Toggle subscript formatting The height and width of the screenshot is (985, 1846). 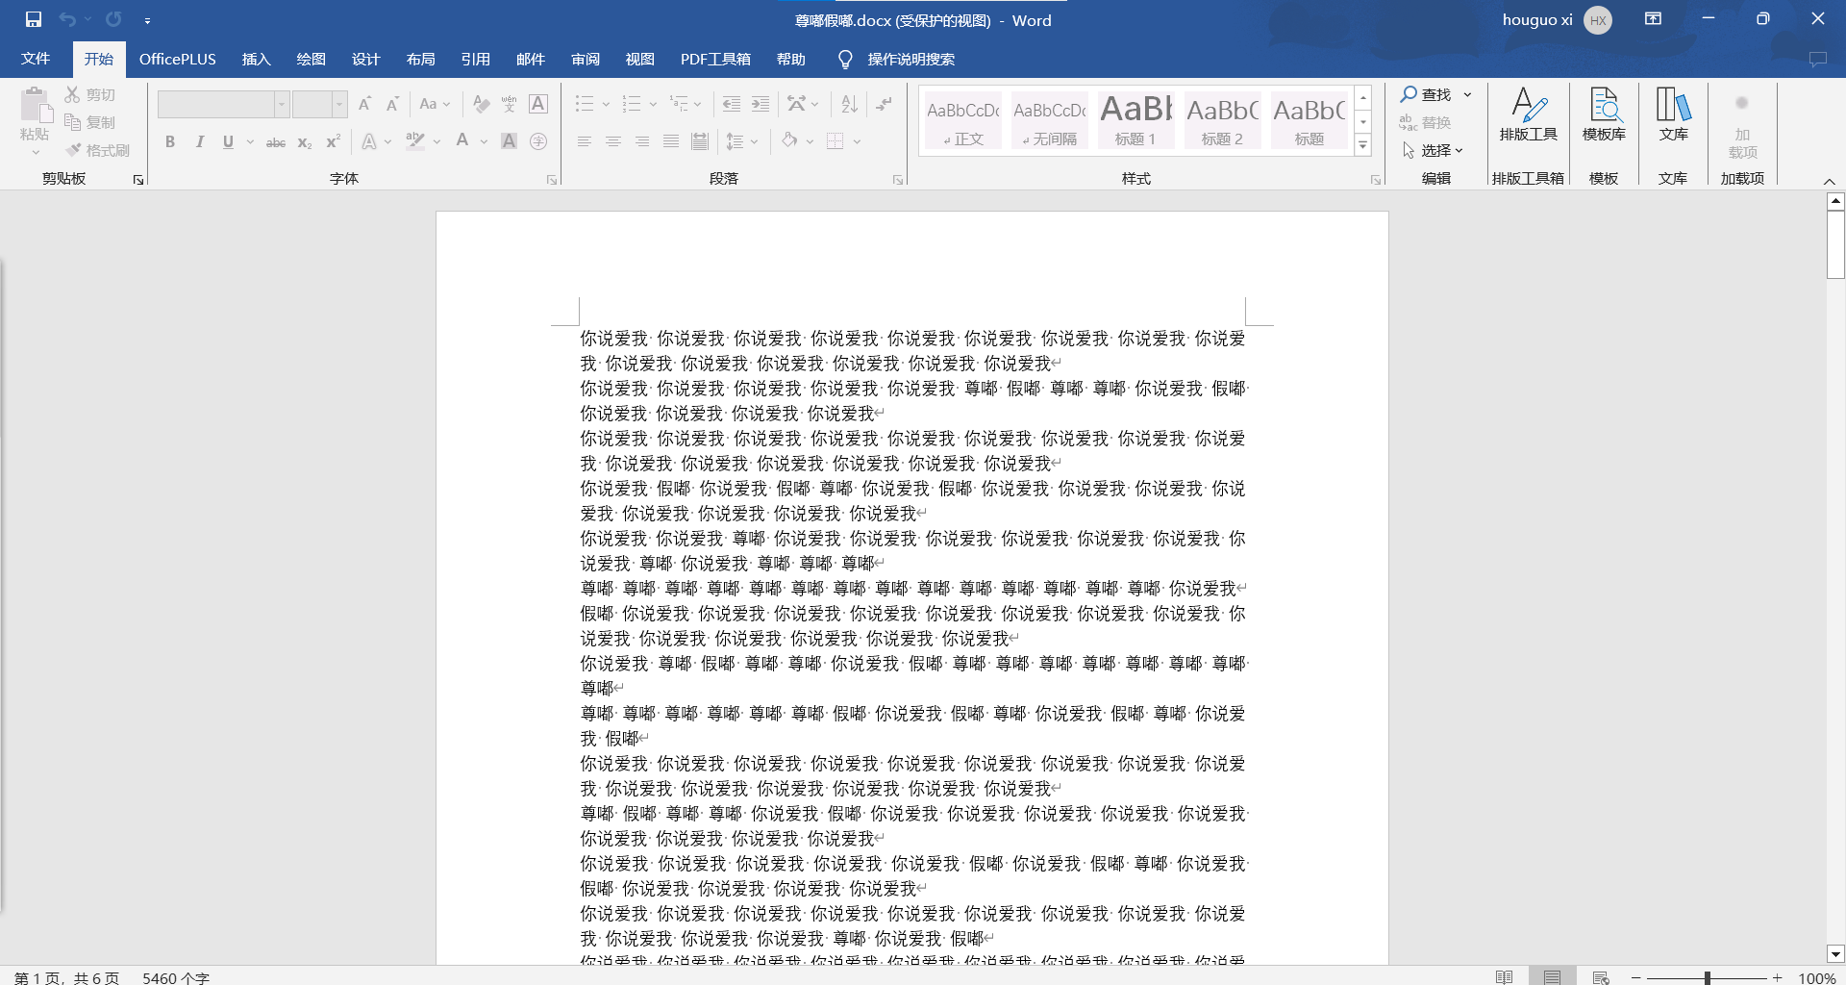304,141
